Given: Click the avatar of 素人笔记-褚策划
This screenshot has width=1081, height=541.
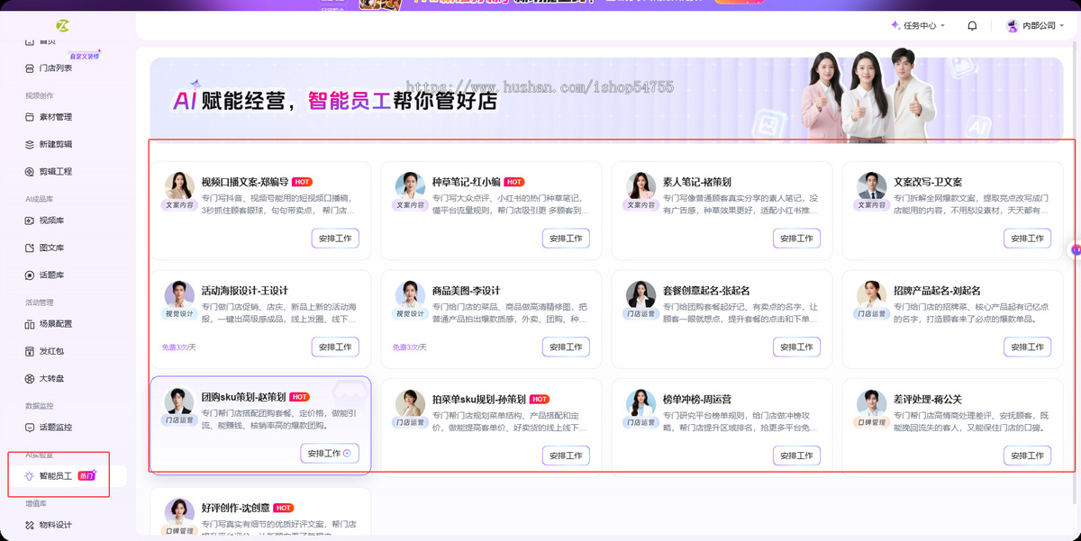Looking at the screenshot, I should click(x=640, y=186).
